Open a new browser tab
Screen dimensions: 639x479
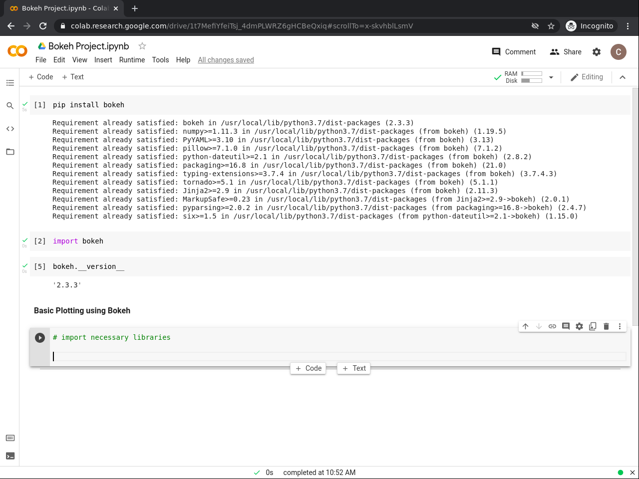point(135,8)
